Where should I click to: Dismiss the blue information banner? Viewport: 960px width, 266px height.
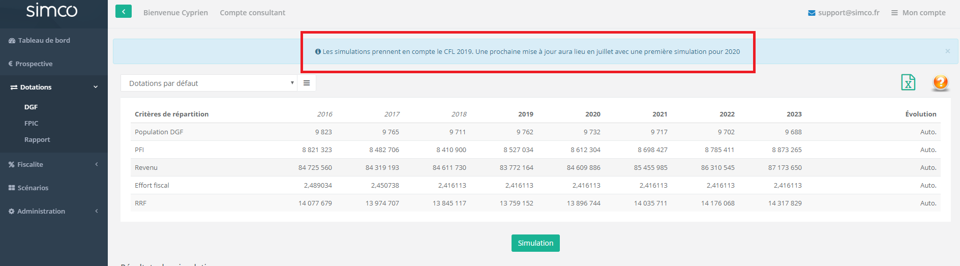click(947, 51)
